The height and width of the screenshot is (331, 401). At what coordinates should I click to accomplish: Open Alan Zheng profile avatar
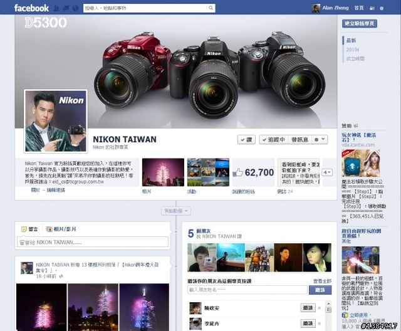(x=316, y=8)
